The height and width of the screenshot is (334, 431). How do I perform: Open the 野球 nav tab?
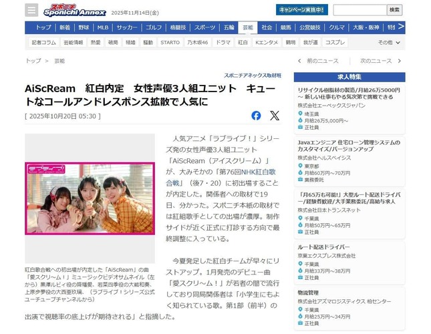pyautogui.click(x=84, y=27)
